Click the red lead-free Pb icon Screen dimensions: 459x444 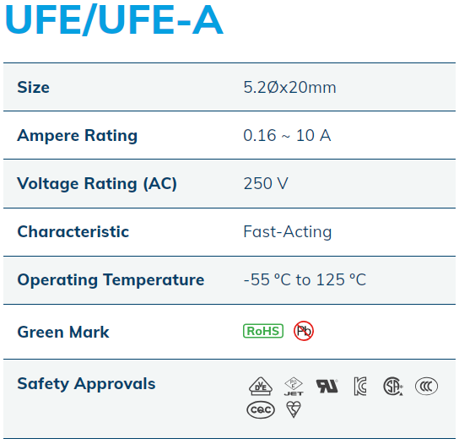coord(304,331)
